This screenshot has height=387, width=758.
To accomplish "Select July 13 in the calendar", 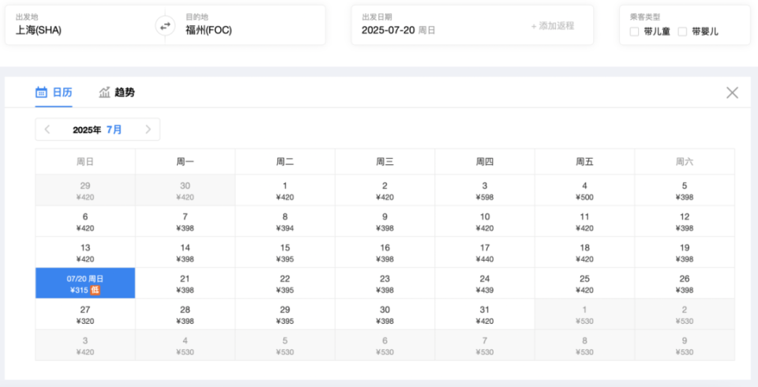I will click(85, 252).
